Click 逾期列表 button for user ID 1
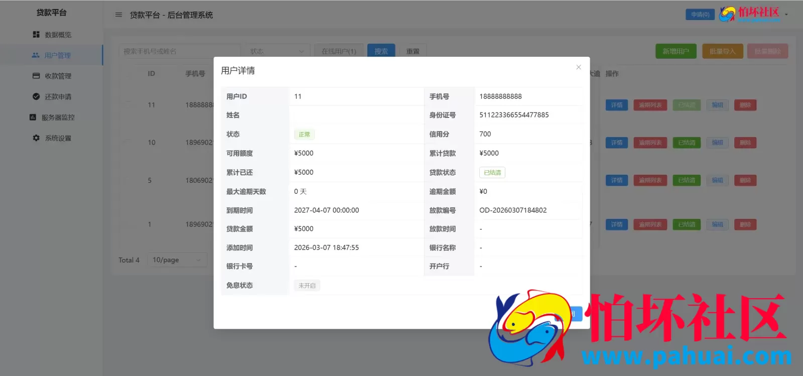This screenshot has height=376, width=803. click(650, 224)
